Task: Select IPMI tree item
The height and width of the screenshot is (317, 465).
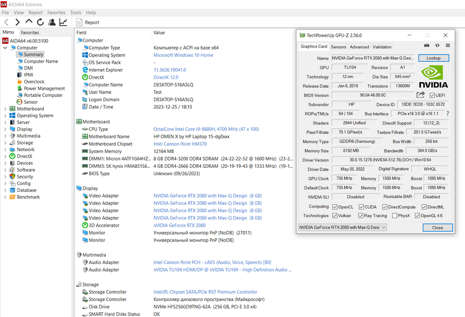Action: click(28, 75)
